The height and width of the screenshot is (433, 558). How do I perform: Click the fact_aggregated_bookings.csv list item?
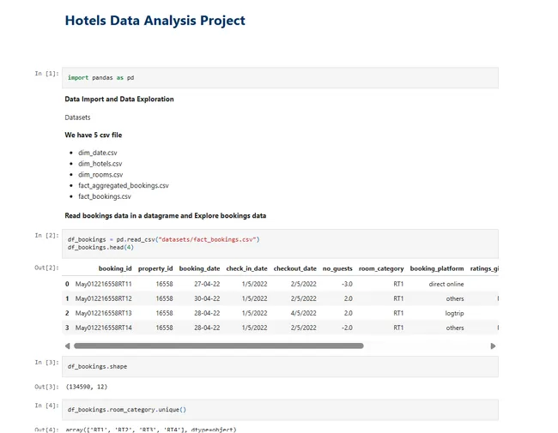[124, 185]
